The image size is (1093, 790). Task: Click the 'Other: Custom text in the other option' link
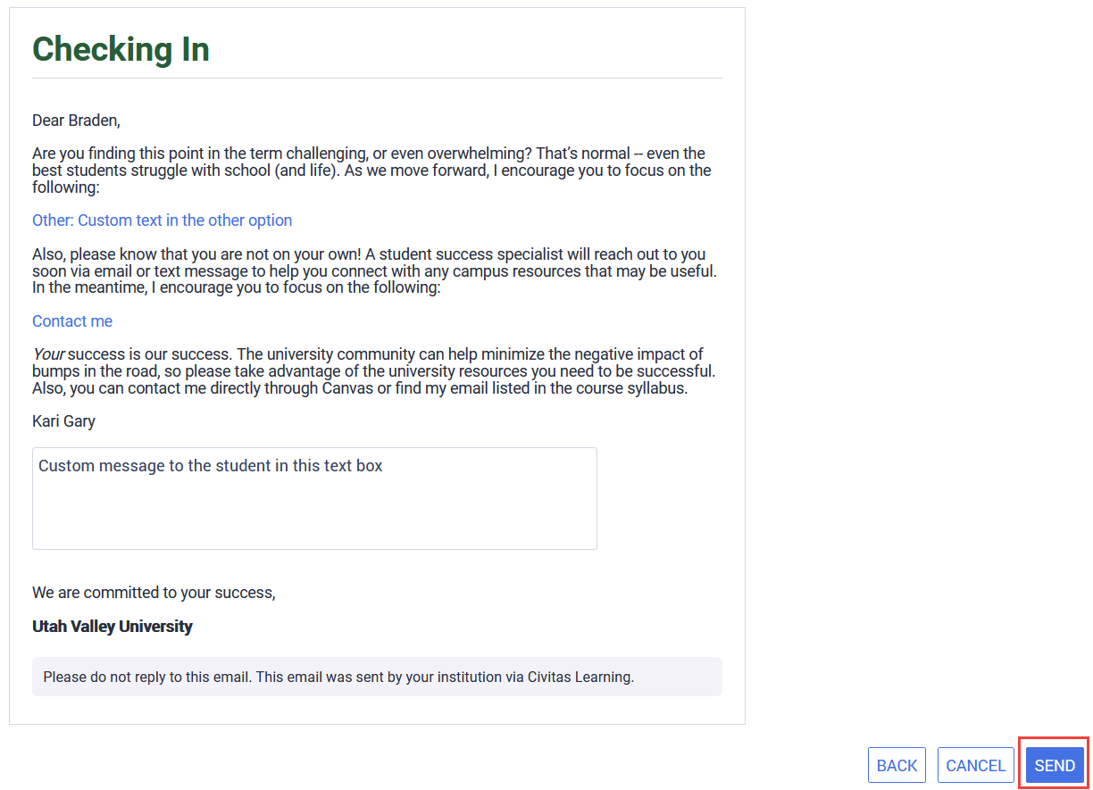tap(162, 220)
